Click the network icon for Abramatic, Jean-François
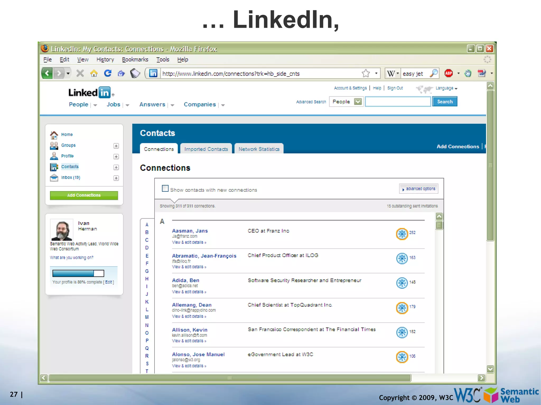The height and width of the screenshot is (405, 541). point(402,258)
